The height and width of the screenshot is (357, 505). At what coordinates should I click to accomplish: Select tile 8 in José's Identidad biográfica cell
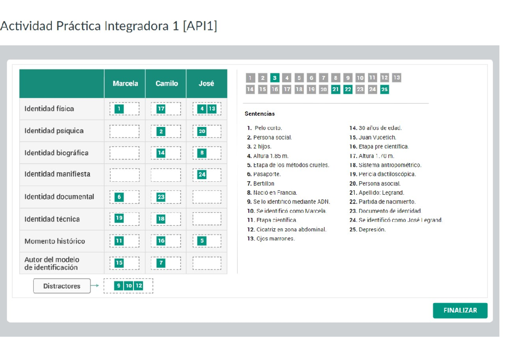click(202, 153)
